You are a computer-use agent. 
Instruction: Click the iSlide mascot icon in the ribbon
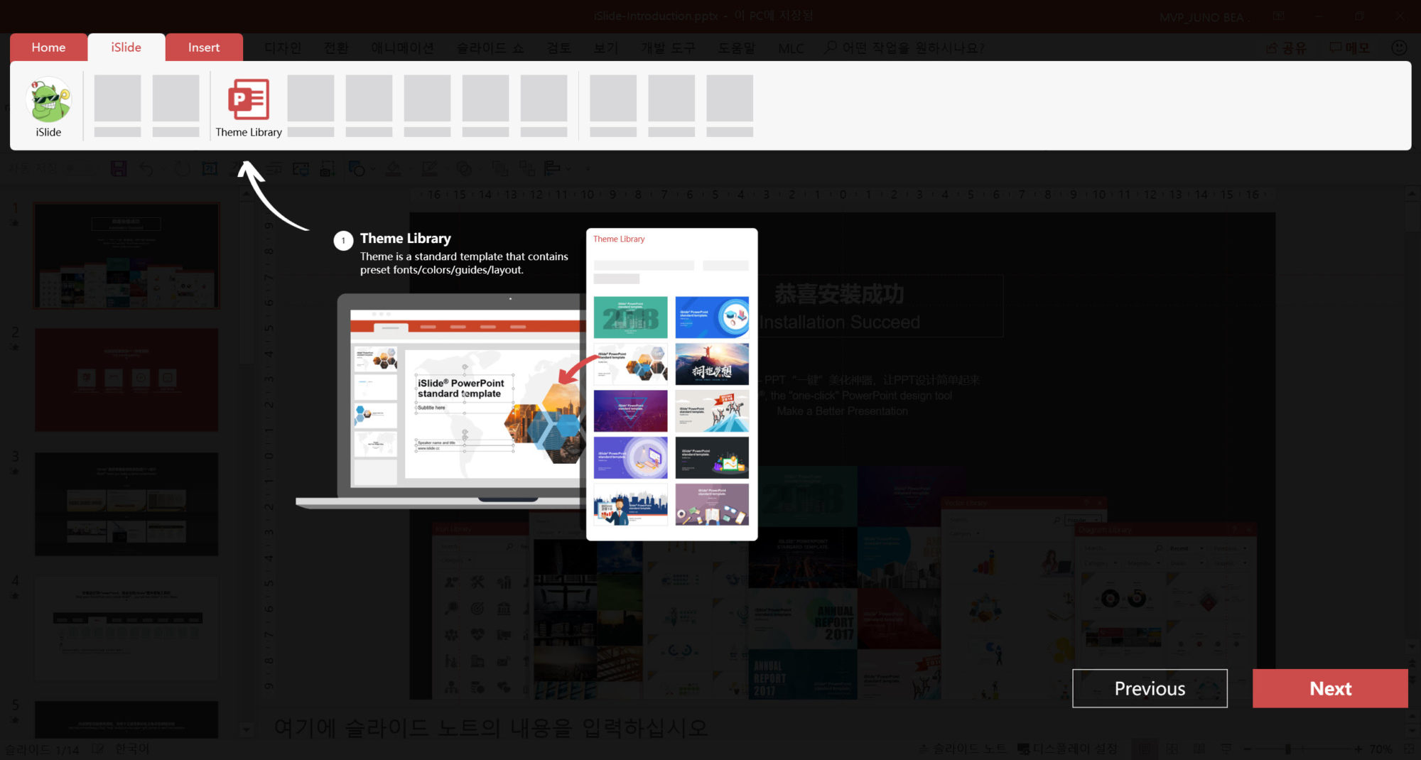[x=48, y=100]
